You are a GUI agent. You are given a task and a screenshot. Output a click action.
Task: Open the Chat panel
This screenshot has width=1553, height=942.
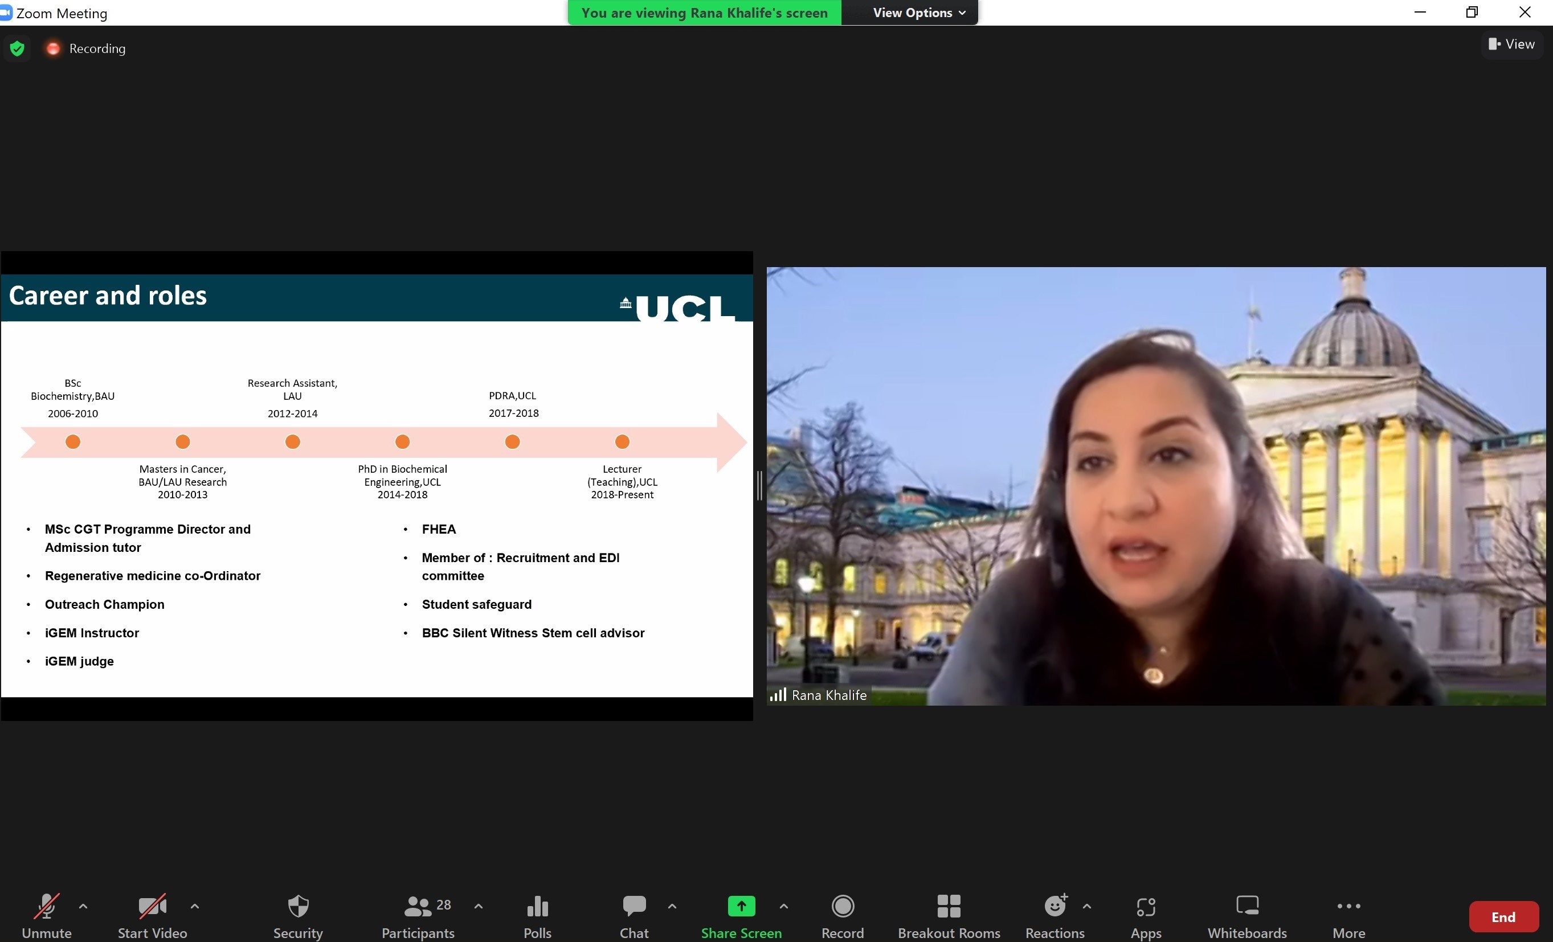click(634, 916)
